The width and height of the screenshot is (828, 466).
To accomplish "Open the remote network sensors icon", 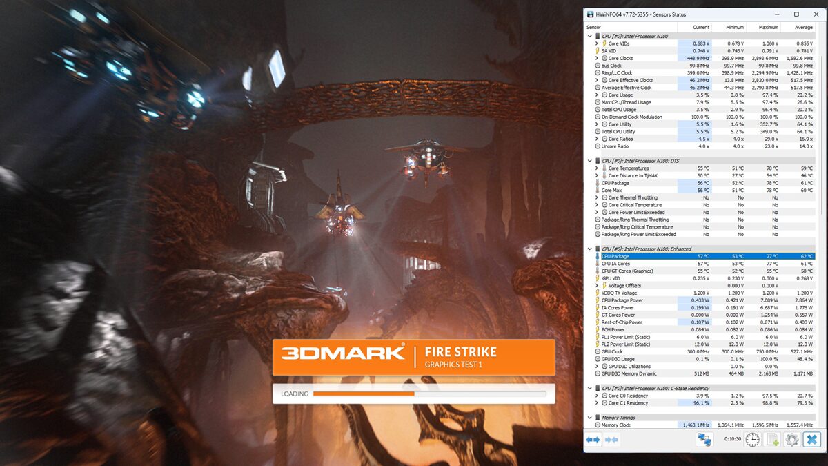I will (x=704, y=439).
